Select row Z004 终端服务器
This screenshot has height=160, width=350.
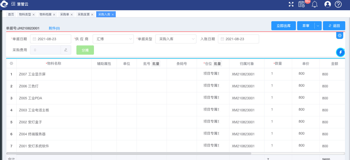point(175,134)
